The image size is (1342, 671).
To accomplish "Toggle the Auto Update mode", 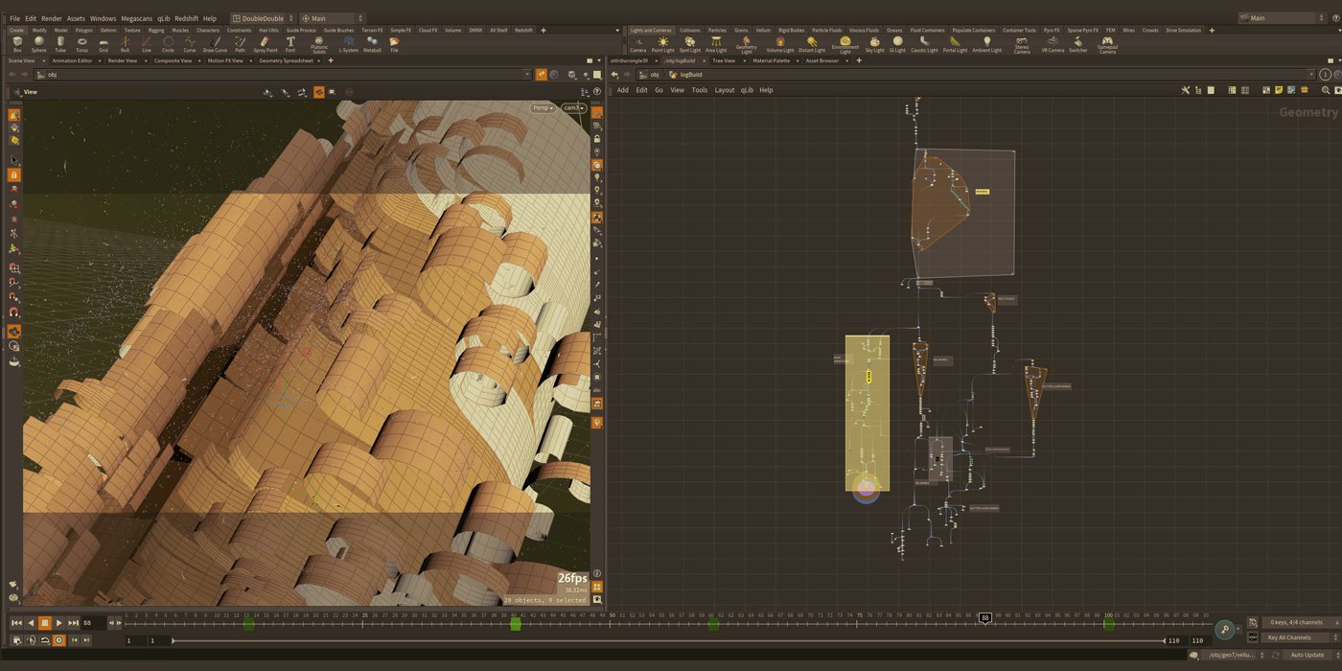I will tap(1307, 656).
